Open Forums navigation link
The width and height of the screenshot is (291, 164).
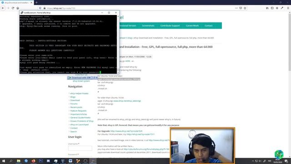pos(74,104)
